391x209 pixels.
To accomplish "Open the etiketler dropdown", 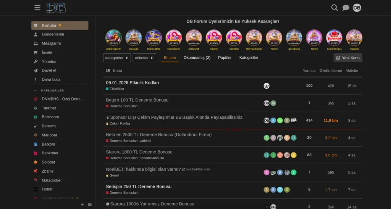I will coord(144,58).
